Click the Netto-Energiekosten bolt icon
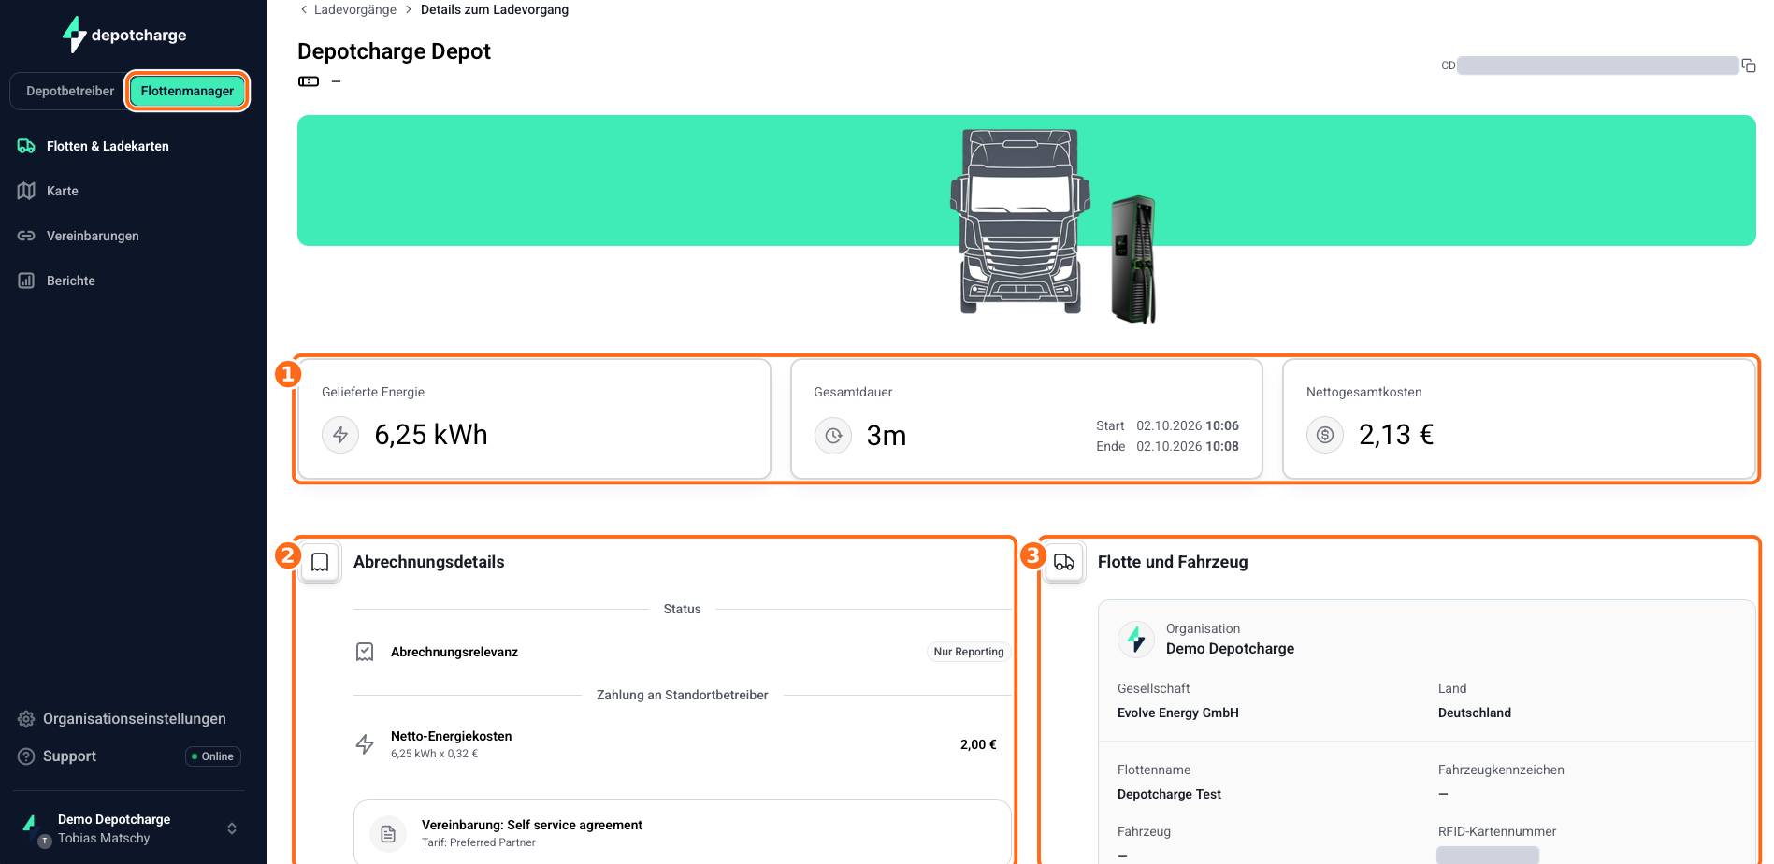 365,744
